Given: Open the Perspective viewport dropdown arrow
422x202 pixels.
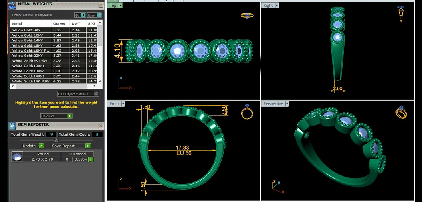Looking at the screenshot, I should pos(287,104).
